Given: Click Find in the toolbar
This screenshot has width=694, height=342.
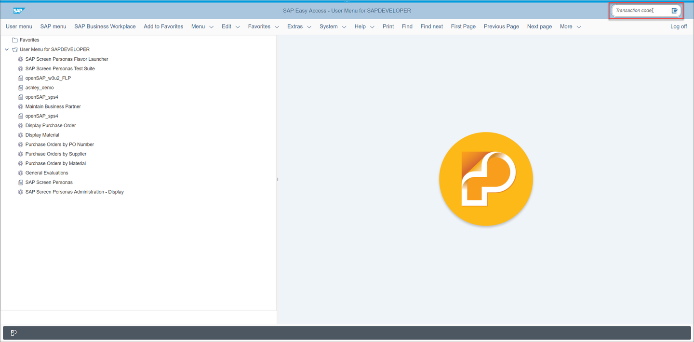Looking at the screenshot, I should click(407, 26).
